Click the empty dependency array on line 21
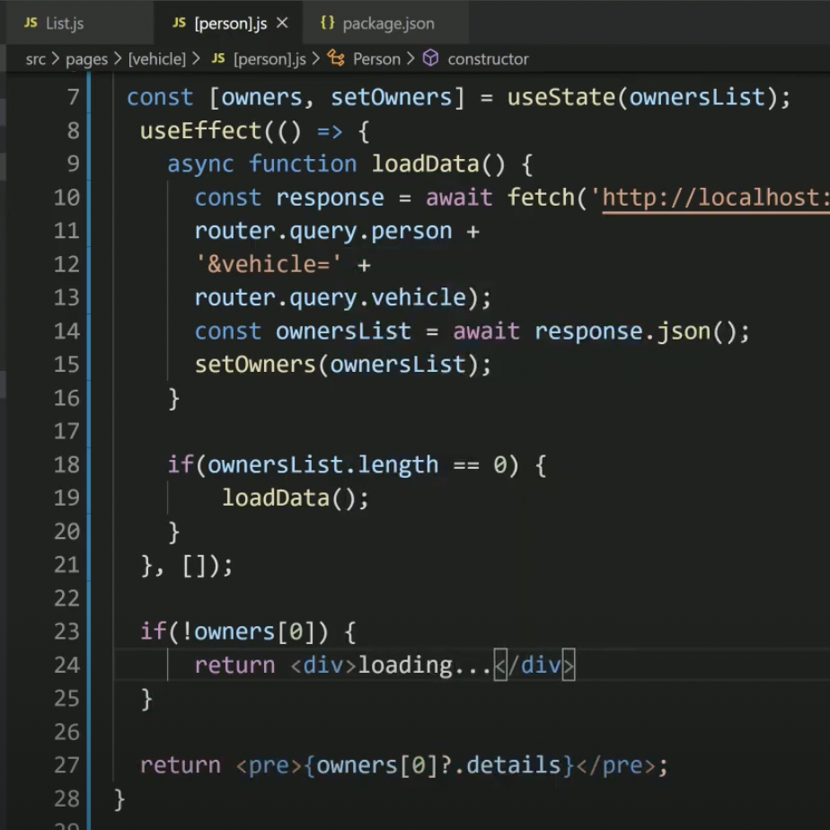Screen dimensions: 830x830 pos(194,565)
